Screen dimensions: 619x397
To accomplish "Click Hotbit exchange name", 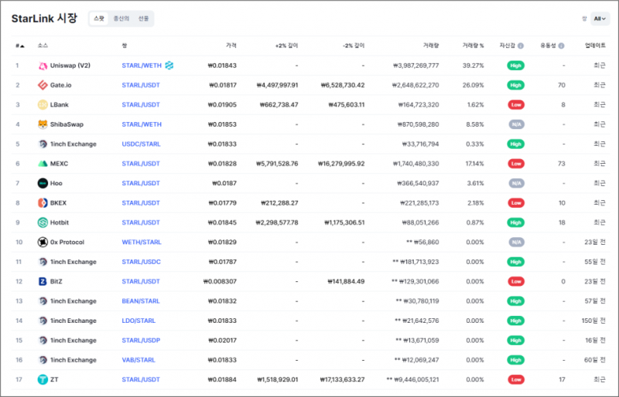I will point(60,222).
